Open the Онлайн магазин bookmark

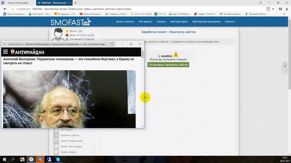230,14
